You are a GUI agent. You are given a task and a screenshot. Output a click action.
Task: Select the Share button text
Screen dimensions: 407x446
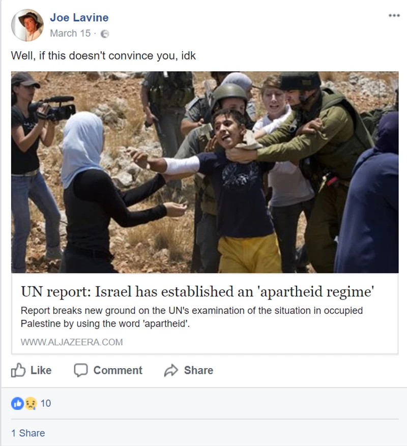(198, 370)
